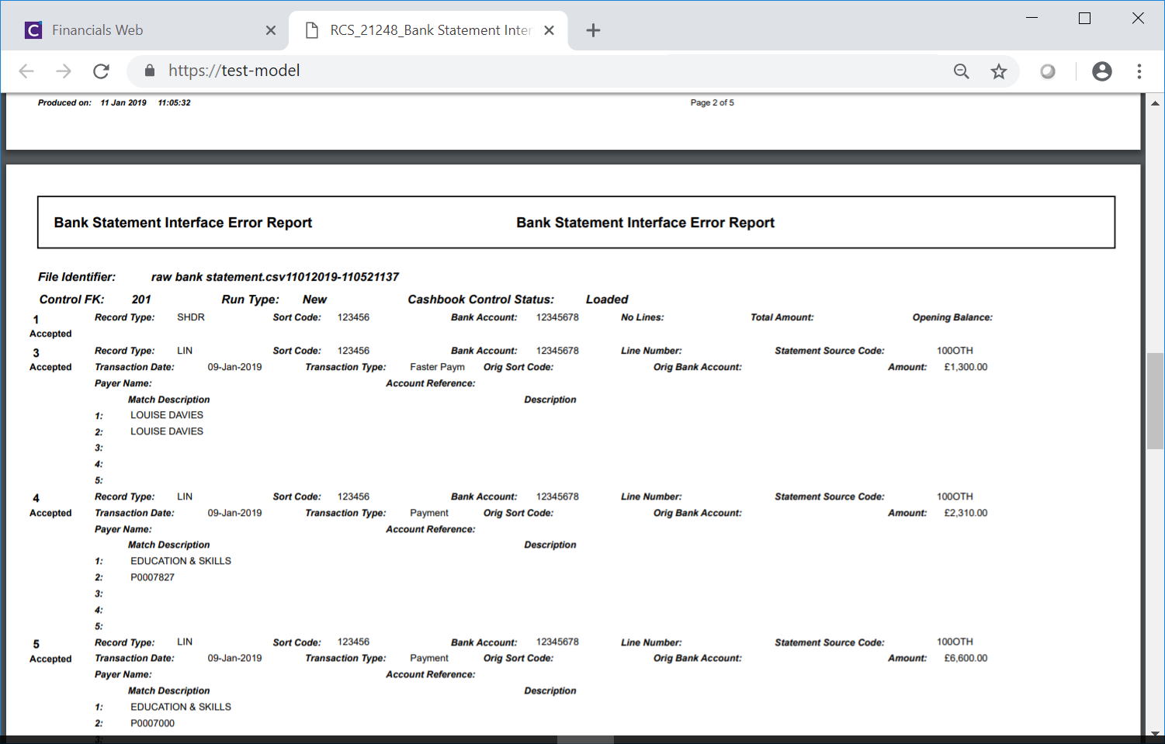Click the grey circular extension icon

[1048, 71]
